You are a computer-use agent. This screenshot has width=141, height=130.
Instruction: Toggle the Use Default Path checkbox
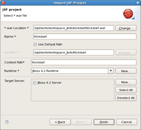(x=35, y=44)
